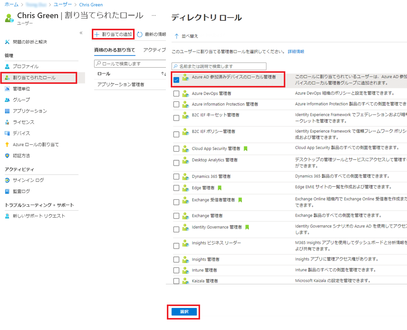407x330 pixels.
Task: Open Chris Green breadcrumb link
Action: (x=91, y=5)
